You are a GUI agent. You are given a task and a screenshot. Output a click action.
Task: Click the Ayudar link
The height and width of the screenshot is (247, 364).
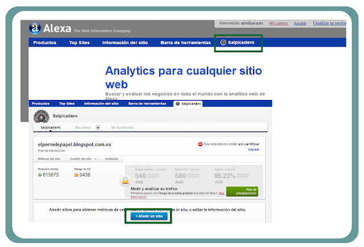(300, 23)
